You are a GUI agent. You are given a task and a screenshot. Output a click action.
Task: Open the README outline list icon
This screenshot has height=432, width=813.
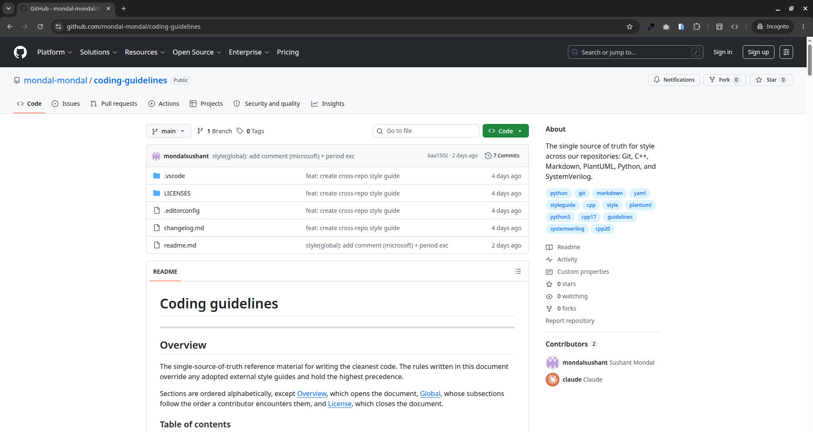coord(517,271)
